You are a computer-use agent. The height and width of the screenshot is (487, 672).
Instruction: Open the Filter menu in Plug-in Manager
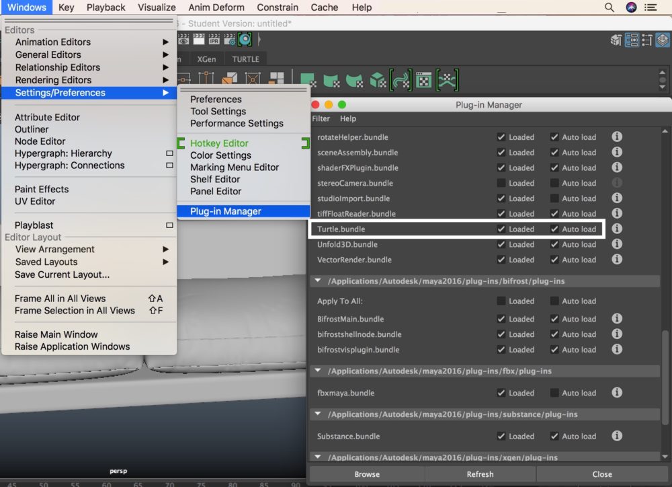pyautogui.click(x=321, y=118)
